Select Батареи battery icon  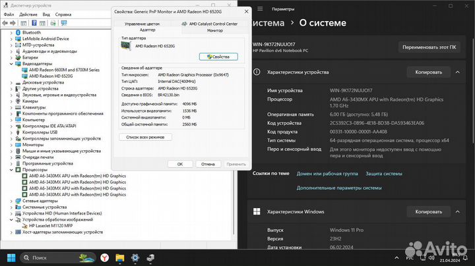click(18, 57)
